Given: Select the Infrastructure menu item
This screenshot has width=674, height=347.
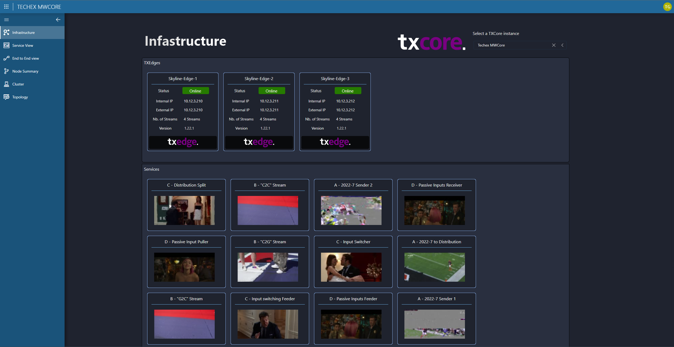Looking at the screenshot, I should (32, 33).
